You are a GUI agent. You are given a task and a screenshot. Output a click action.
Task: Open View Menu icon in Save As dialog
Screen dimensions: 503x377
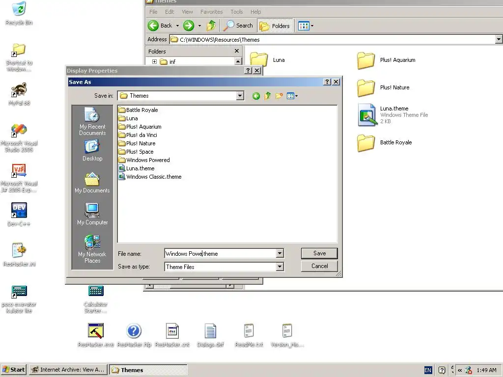click(292, 96)
